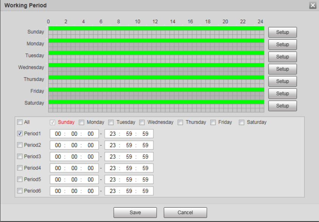
Task: Enable the Period6 checkbox
Action: pos(20,191)
